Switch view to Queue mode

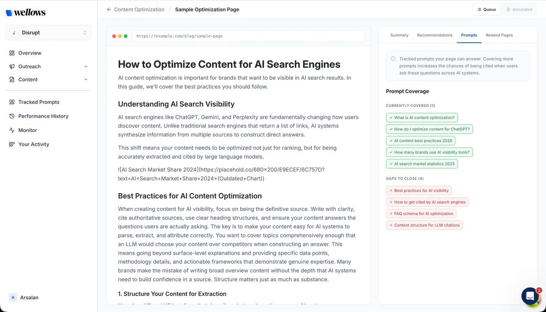(486, 10)
